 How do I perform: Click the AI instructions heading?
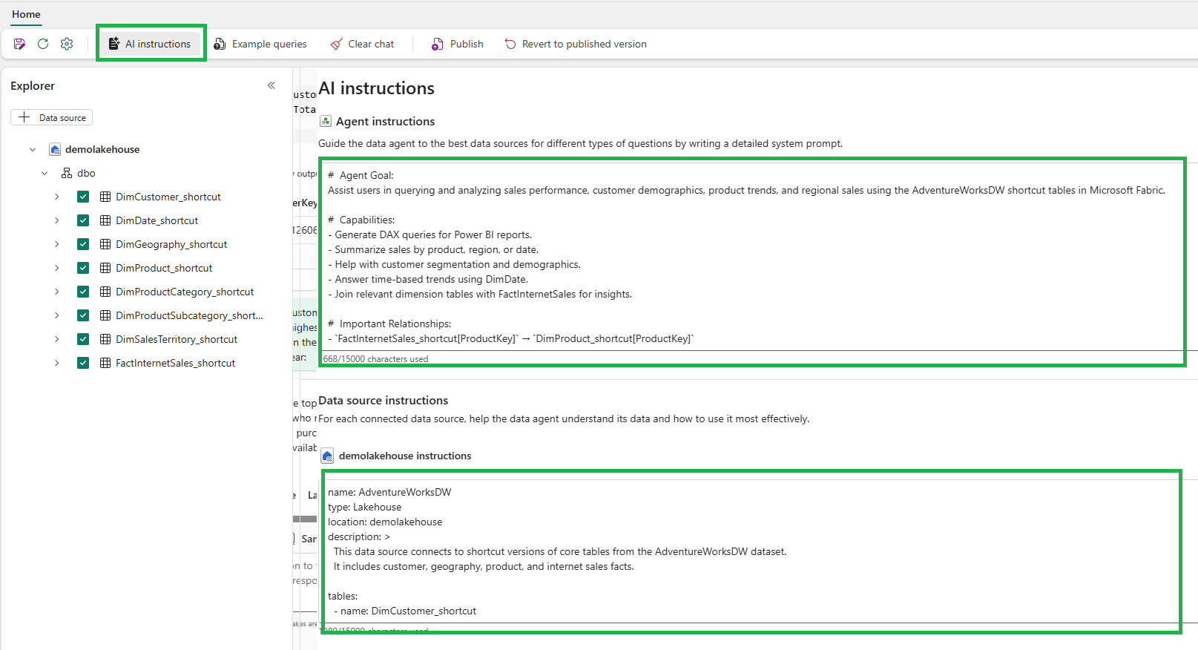click(376, 88)
